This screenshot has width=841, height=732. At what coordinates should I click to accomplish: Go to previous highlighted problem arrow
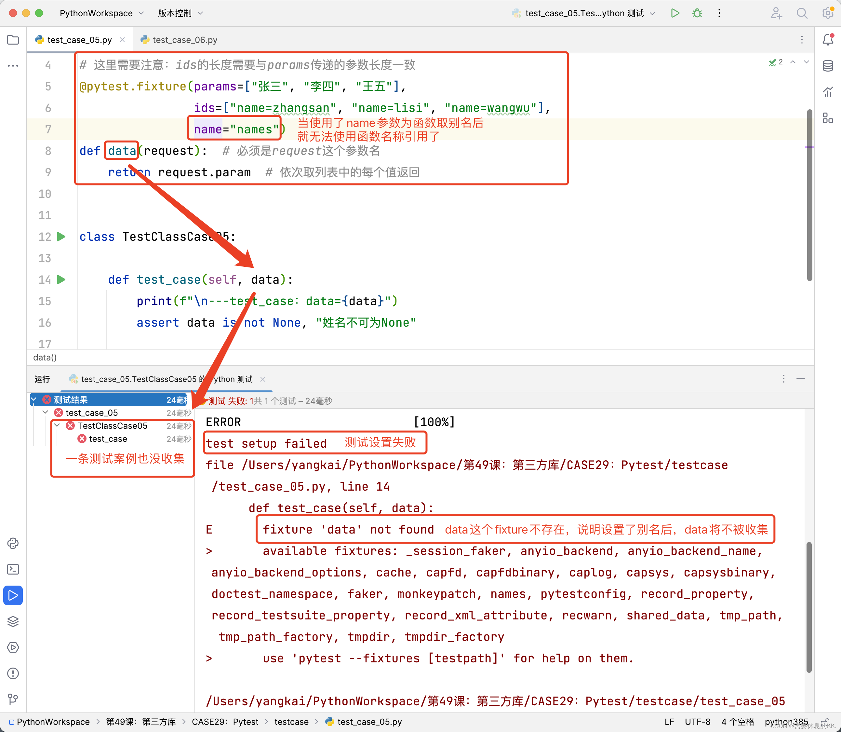click(x=793, y=62)
